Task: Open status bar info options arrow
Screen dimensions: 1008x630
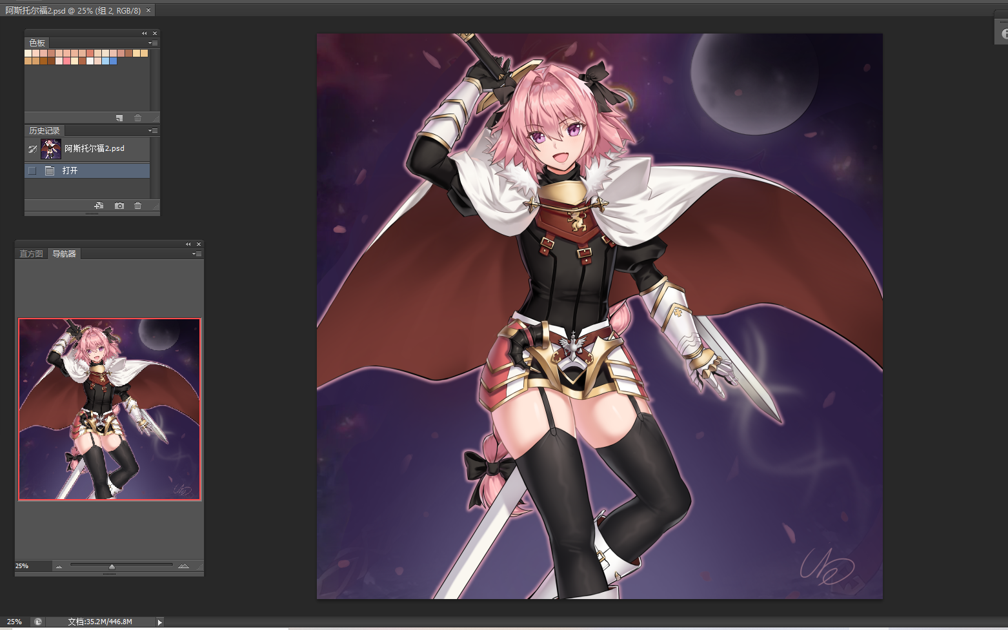Action: coord(160,622)
